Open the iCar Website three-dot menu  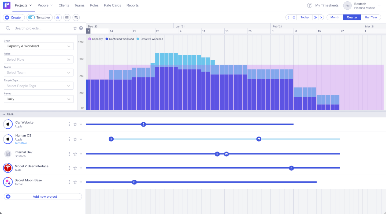pyautogui.click(x=69, y=124)
